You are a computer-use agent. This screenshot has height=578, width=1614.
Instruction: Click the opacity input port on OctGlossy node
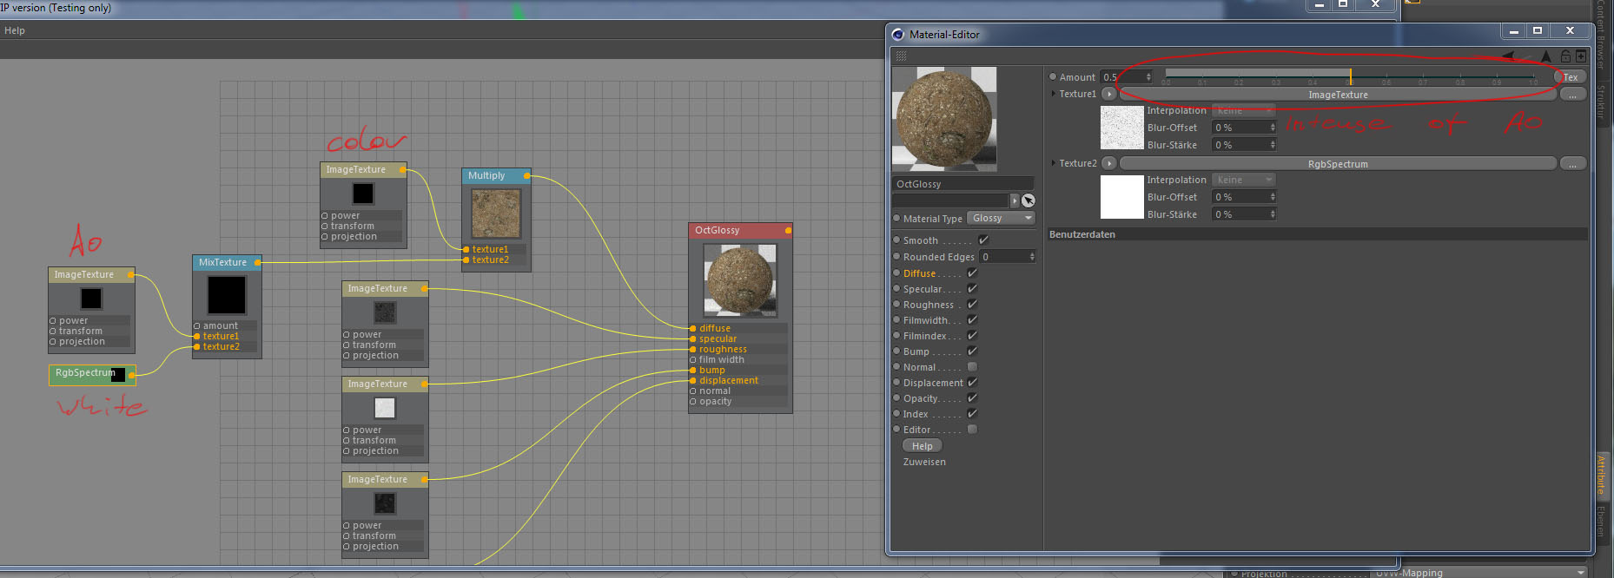point(692,402)
